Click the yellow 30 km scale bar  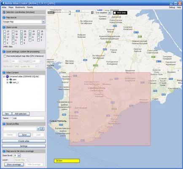coord(67,161)
